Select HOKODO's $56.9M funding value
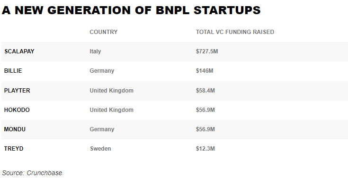348x178 pixels. point(205,110)
